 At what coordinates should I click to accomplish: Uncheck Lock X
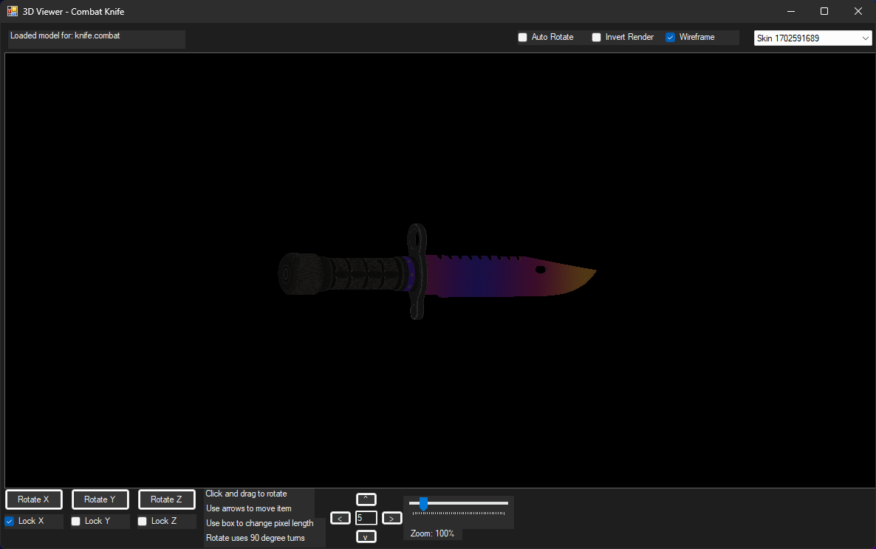[x=9, y=520]
